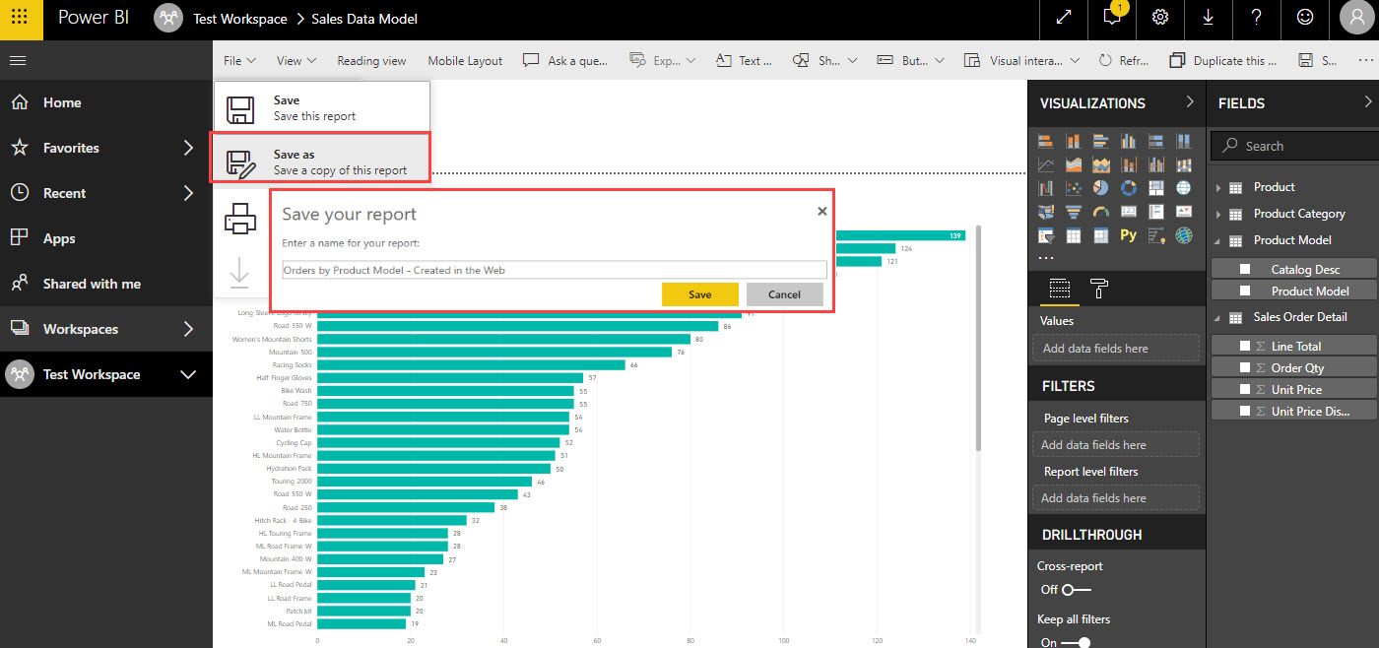
Task: Open the View dropdown menu
Action: (x=296, y=60)
